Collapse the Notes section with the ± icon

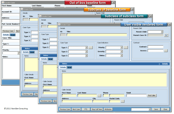click(159, 64)
